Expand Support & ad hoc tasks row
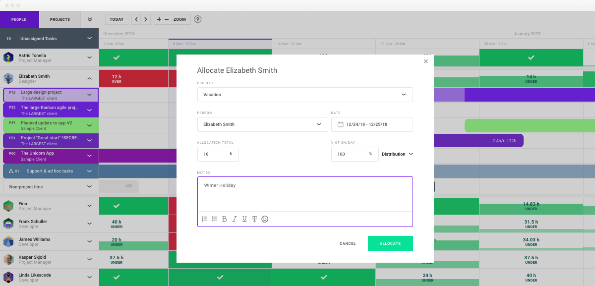Image resolution: width=595 pixels, height=286 pixels. tap(89, 171)
